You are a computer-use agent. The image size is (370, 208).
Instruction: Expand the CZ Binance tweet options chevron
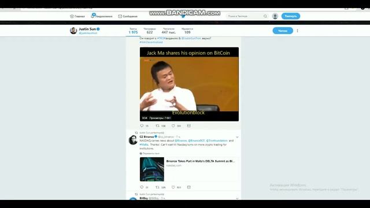click(237, 137)
